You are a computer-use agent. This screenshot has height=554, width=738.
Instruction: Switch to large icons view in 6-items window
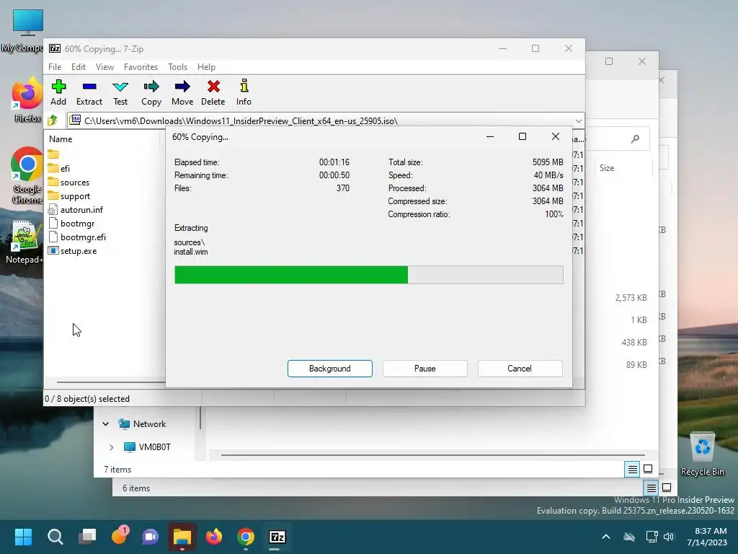pyautogui.click(x=667, y=488)
